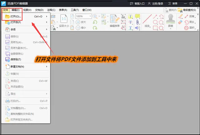Image resolution: width=200 pixels, height=135 pixels.
Task: Open the 工具(T) menu
Action: pos(75,10)
